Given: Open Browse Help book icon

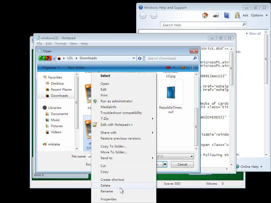Looking at the screenshot, I should 227,15.
